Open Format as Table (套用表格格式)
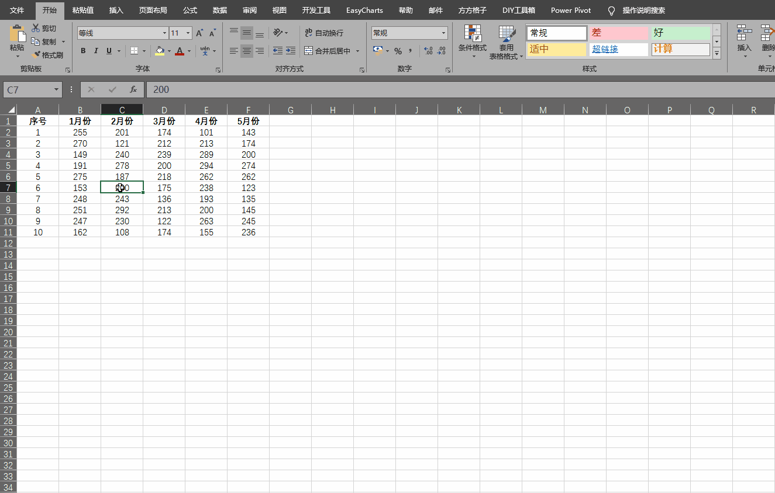Screen dimensions: 775x493 coord(507,42)
